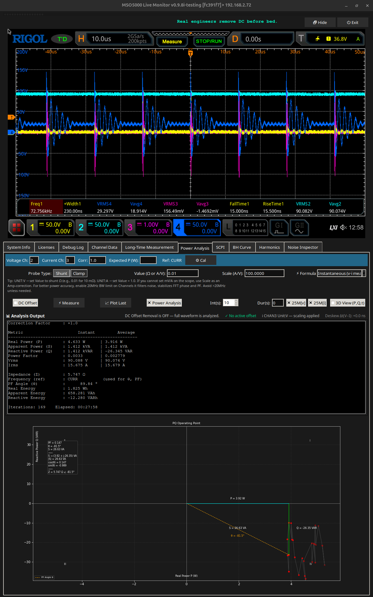The image size is (373, 597).
Task: Click the muted speaker icon
Action: pos(343,228)
